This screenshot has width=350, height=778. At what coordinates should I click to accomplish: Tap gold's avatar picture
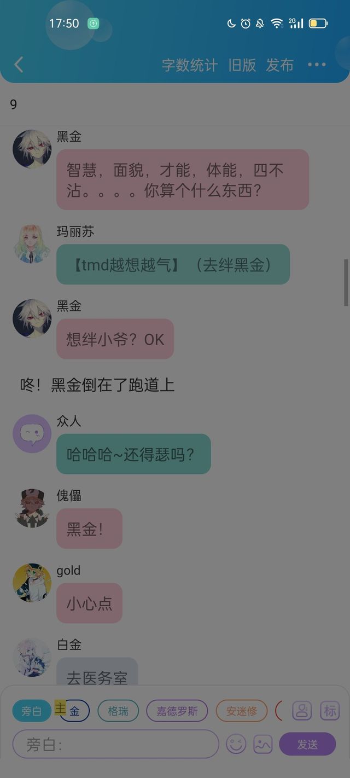click(32, 583)
